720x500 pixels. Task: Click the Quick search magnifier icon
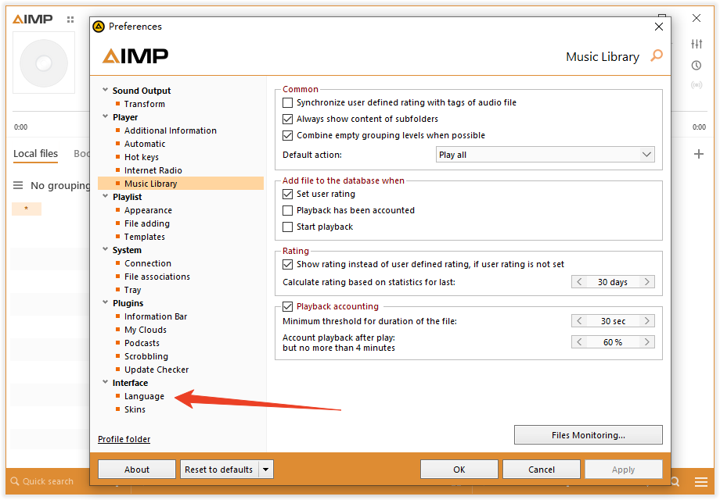(15, 481)
